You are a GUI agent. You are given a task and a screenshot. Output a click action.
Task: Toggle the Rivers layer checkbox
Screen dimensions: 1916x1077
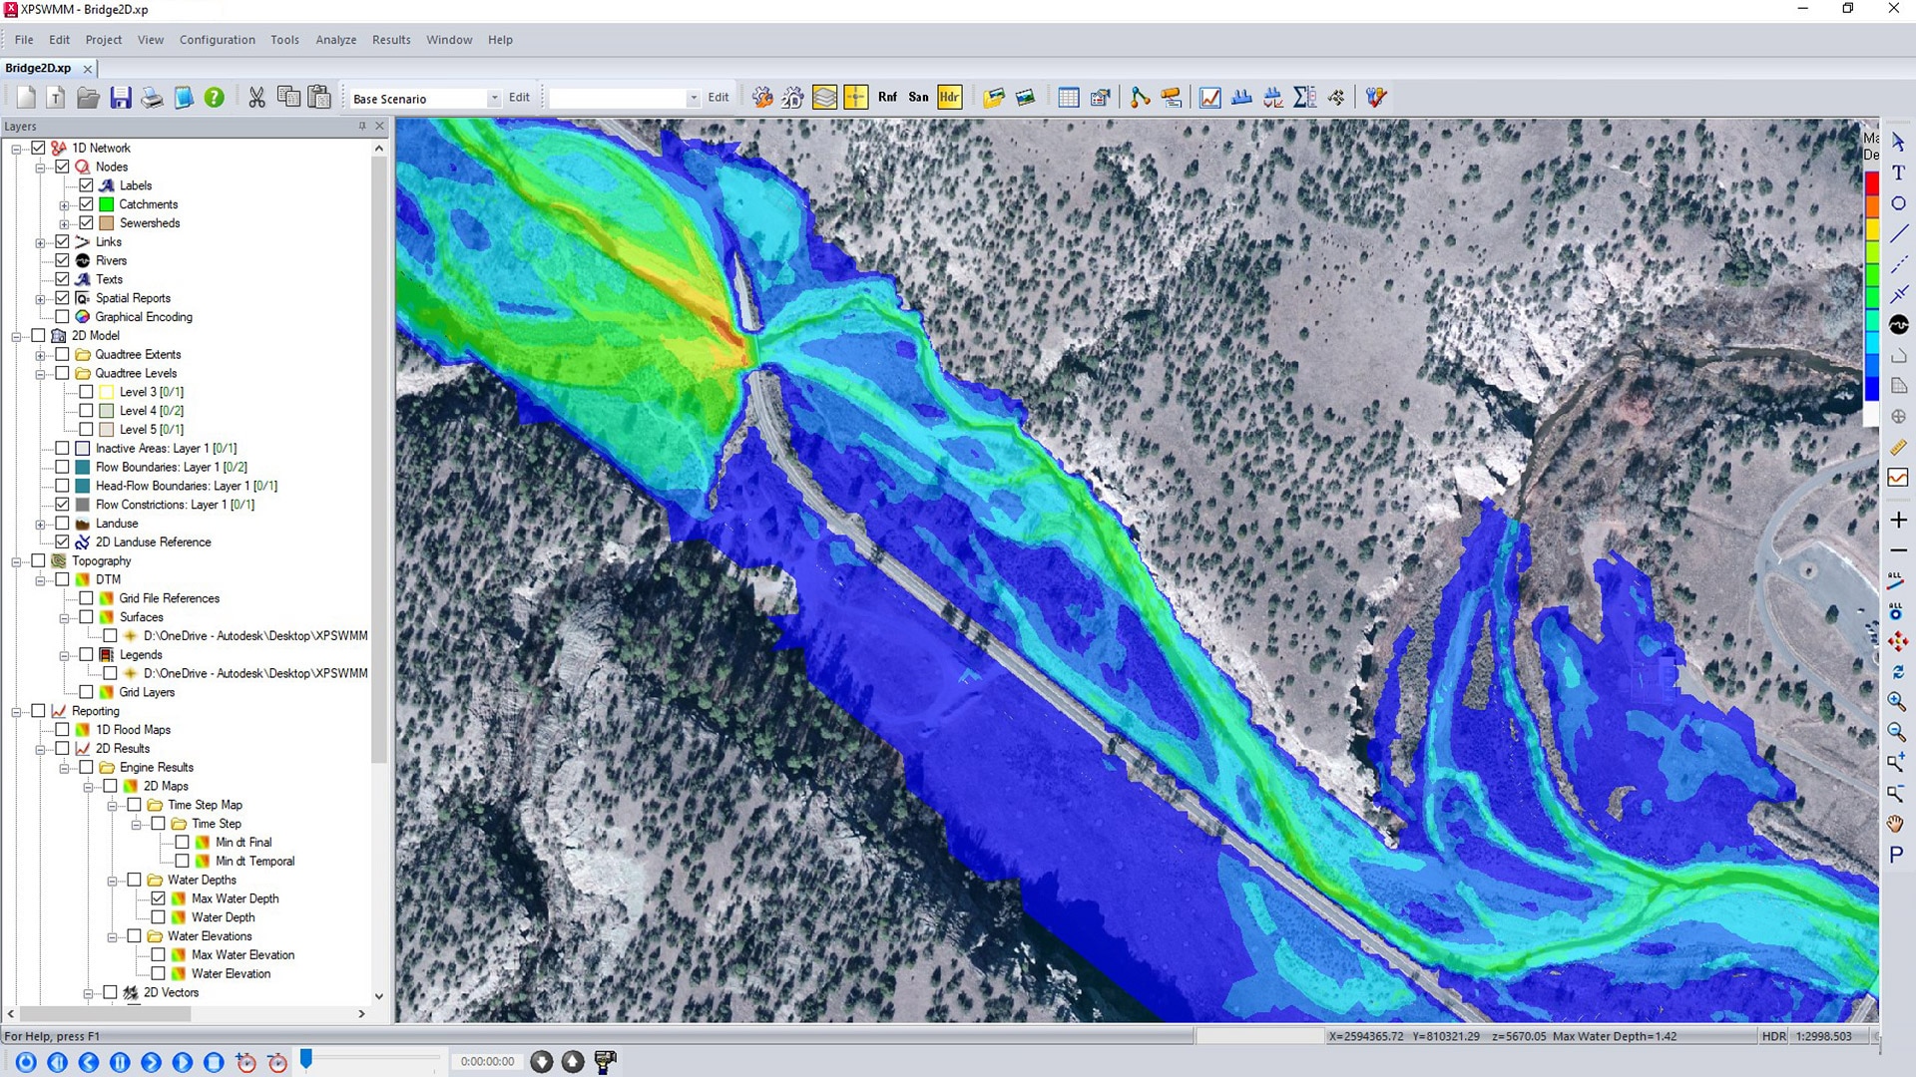[x=62, y=260]
